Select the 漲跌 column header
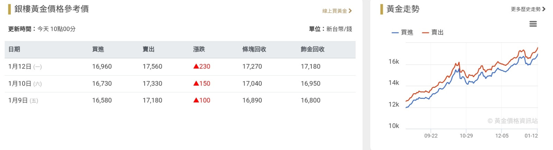 (199, 49)
